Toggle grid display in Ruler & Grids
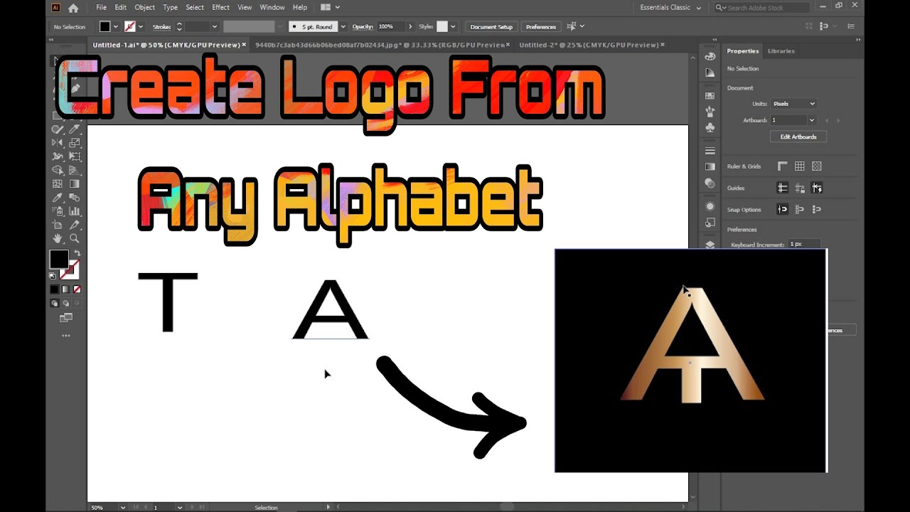This screenshot has height=512, width=910. 799,166
